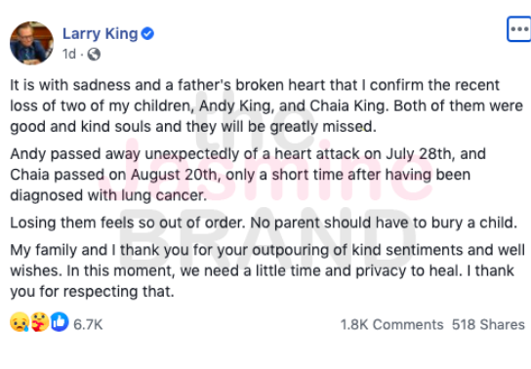This screenshot has width=531, height=369.
Task: Click the public globe privacy icon
Action: tap(94, 54)
